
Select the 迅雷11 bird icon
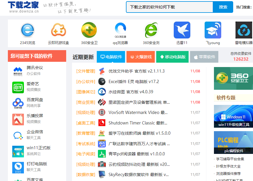[x=182, y=30]
